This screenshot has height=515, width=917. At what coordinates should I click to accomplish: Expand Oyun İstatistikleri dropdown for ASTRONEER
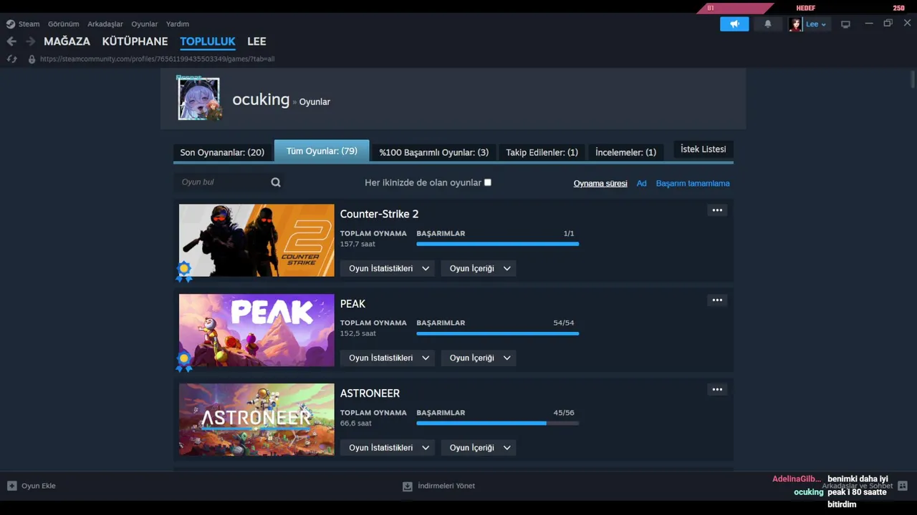pyautogui.click(x=388, y=448)
